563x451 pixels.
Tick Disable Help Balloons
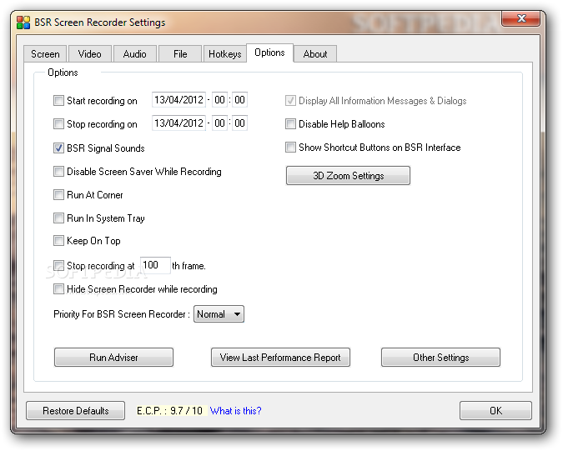(x=290, y=123)
